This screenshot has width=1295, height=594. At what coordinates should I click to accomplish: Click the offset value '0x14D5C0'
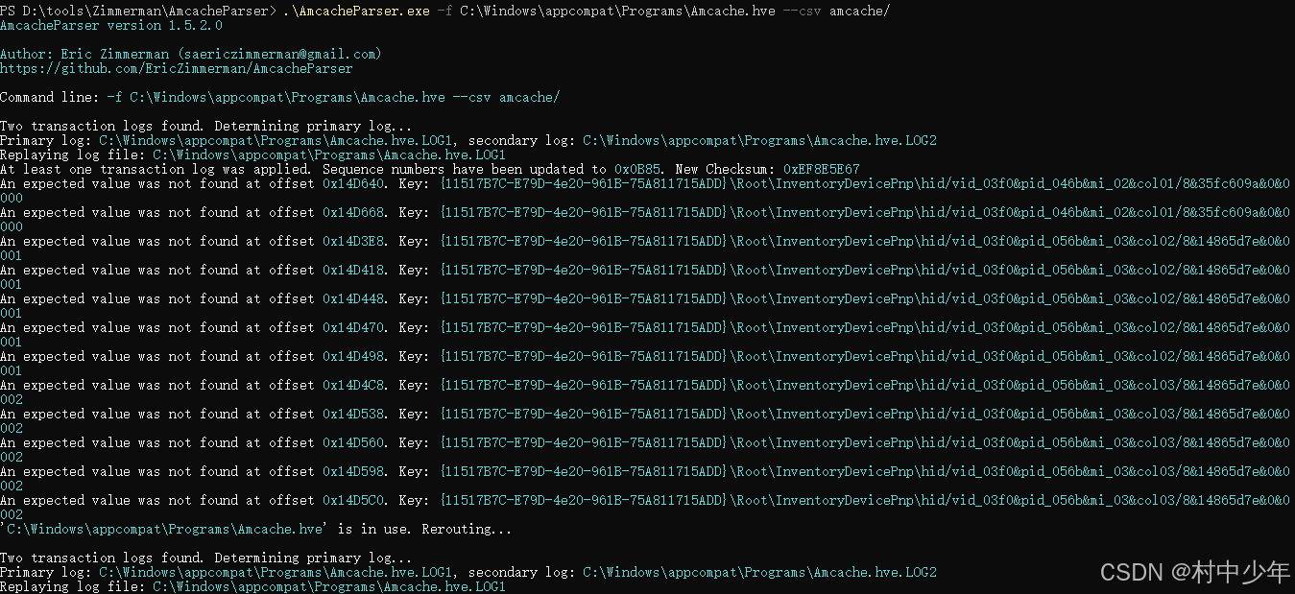[353, 501]
